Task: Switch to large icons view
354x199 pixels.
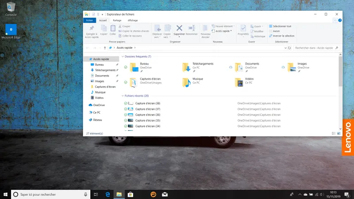Action: point(339,134)
